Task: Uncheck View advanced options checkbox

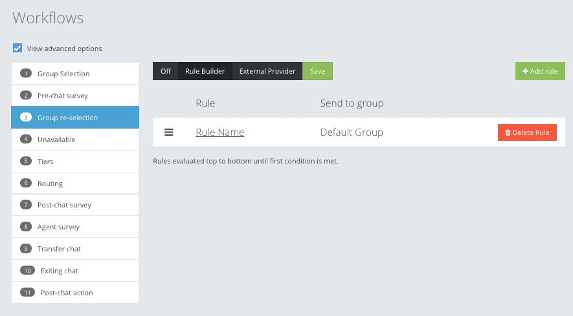Action: (x=17, y=48)
